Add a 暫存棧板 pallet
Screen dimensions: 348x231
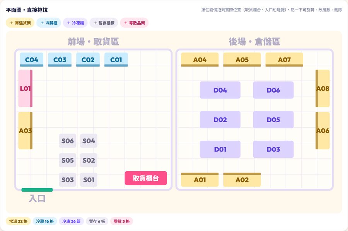tap(104, 23)
